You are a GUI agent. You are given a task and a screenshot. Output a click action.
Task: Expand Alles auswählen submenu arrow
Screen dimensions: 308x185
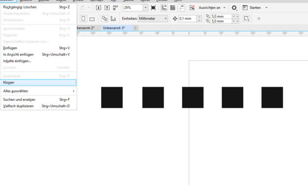pos(74,91)
